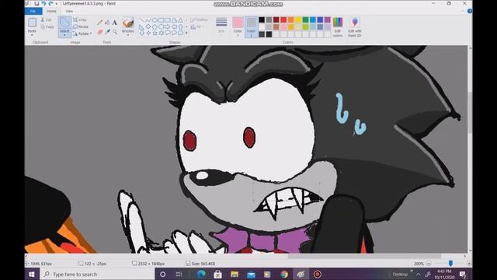
Task: Open the Paste dropdown arrow
Action: [x=32, y=34]
